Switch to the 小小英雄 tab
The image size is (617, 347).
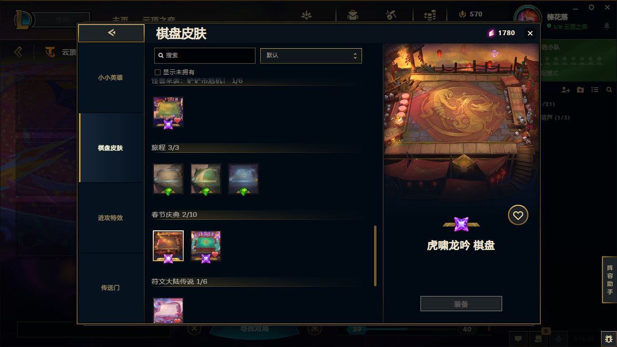pyautogui.click(x=110, y=78)
